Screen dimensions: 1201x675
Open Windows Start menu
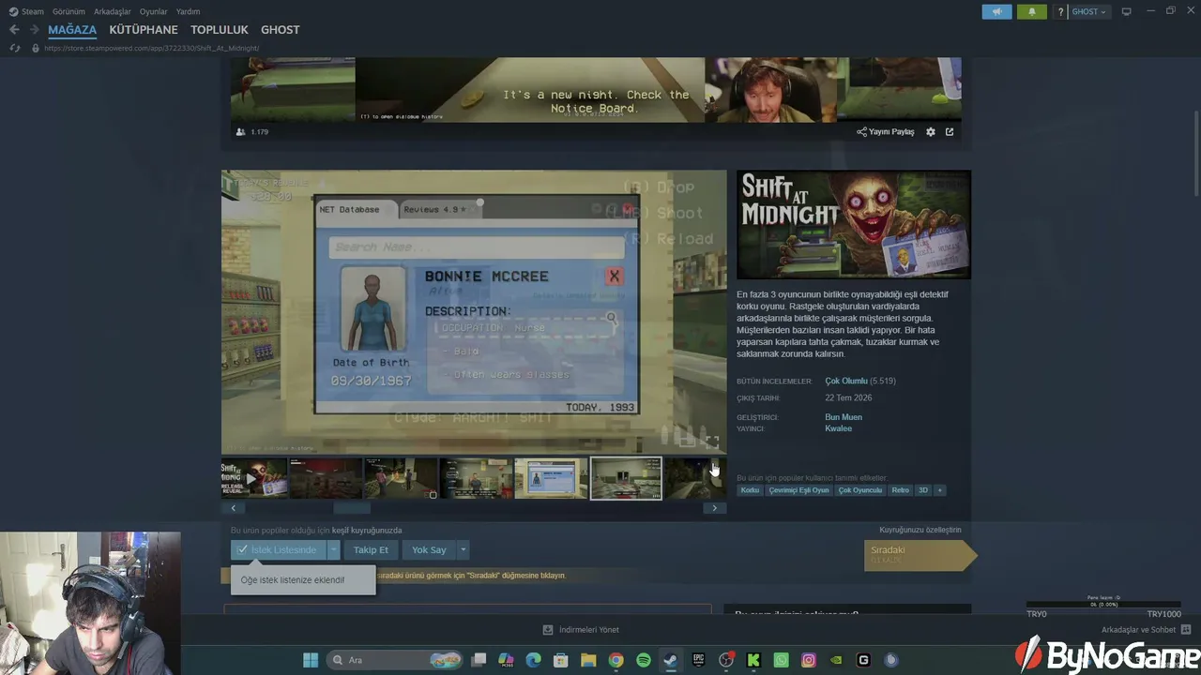[x=311, y=660]
